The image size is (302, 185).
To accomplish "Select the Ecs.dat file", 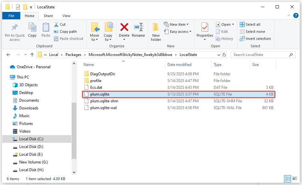I will pyautogui.click(x=96, y=88).
